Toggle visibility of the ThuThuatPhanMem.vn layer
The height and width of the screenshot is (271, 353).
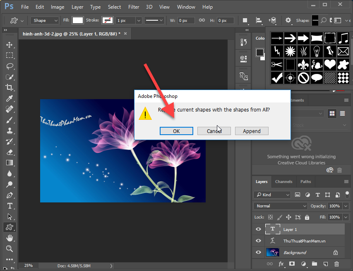point(258,241)
